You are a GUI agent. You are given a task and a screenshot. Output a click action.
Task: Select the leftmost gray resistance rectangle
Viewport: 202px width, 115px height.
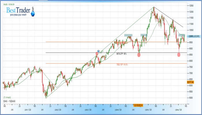point(128,35)
